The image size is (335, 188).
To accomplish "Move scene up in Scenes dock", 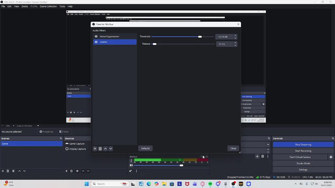I will tap(19, 171).
